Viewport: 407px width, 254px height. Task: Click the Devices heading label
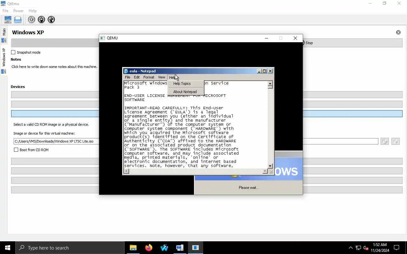tap(18, 87)
